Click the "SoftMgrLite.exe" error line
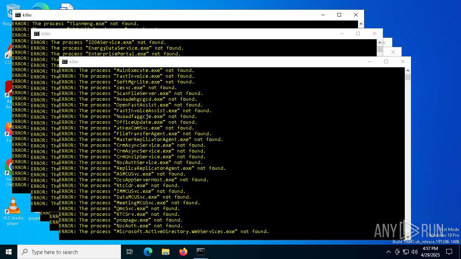Viewport: 461px width, 259px height. coord(127,82)
